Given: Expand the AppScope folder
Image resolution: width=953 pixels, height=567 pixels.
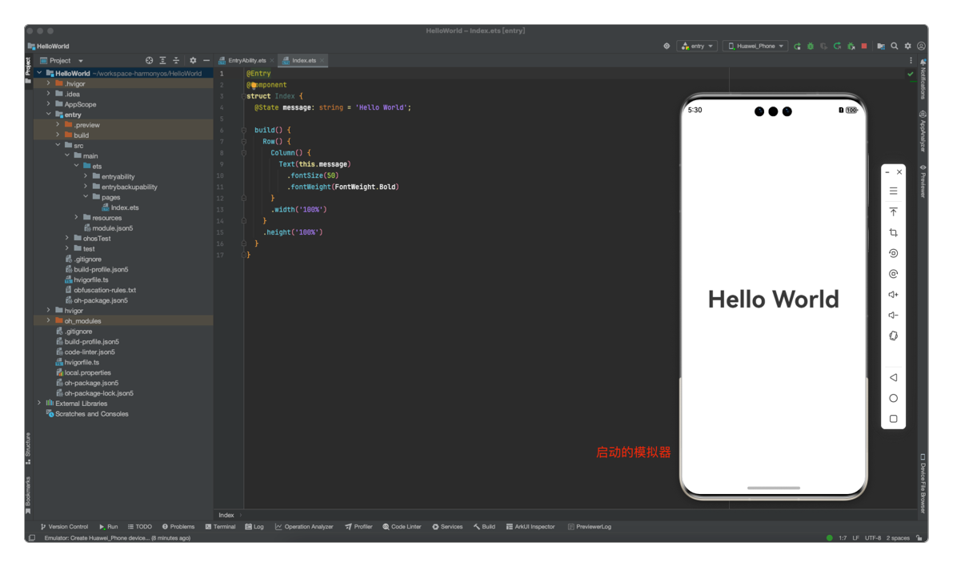Looking at the screenshot, I should (x=49, y=104).
